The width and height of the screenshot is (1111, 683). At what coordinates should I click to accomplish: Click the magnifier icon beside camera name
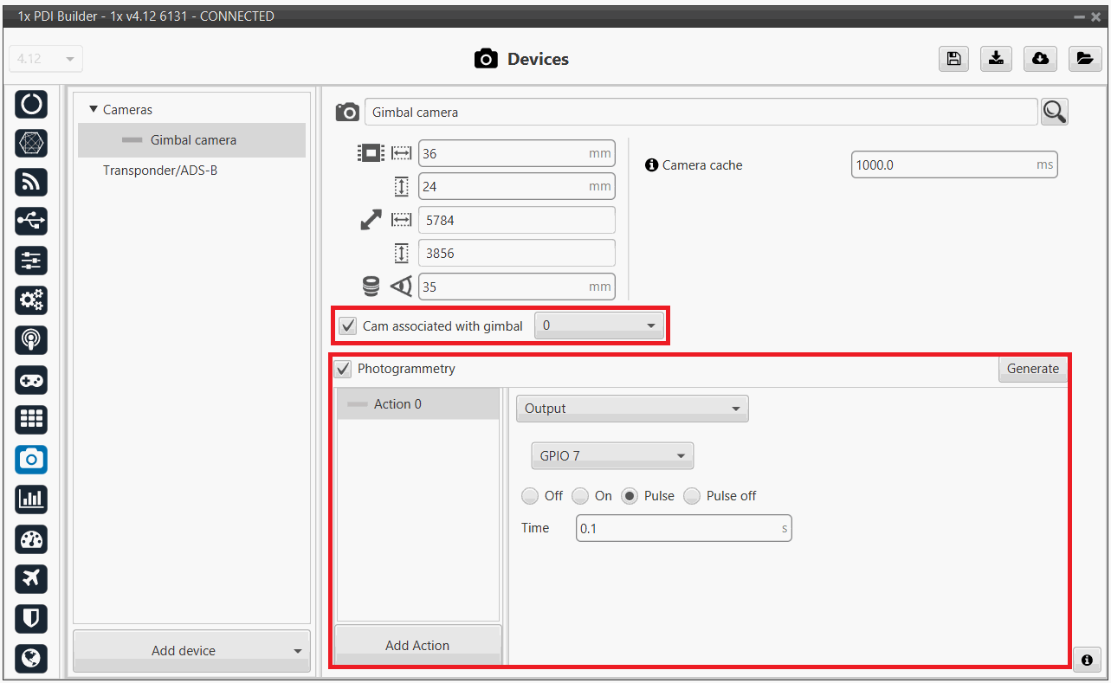tap(1054, 112)
